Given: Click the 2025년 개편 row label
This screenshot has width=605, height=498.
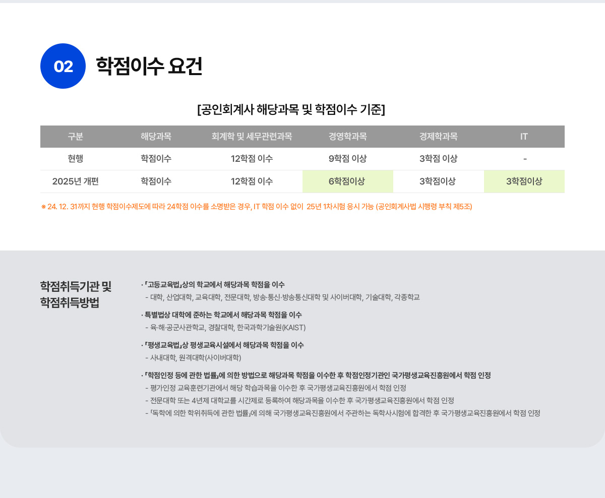Looking at the screenshot, I should (x=76, y=181).
